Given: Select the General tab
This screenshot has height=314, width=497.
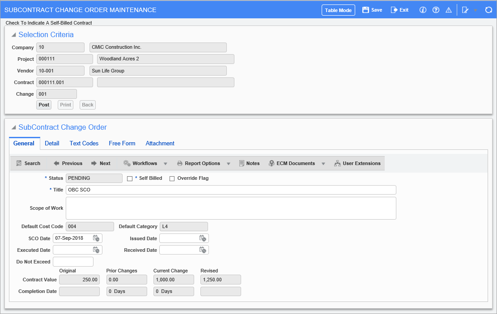Looking at the screenshot, I should (24, 143).
